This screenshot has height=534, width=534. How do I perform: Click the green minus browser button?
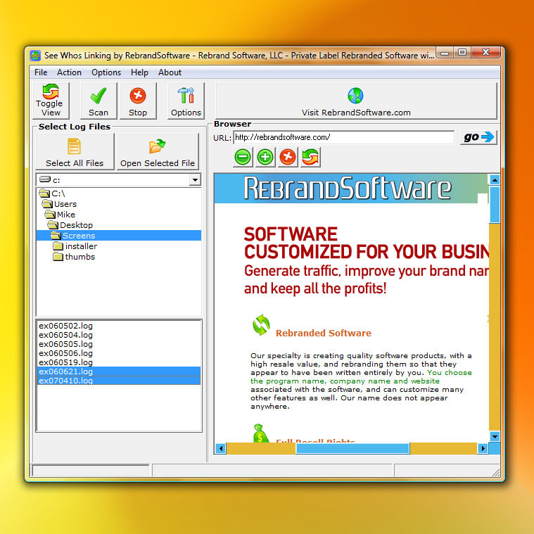pyautogui.click(x=243, y=157)
